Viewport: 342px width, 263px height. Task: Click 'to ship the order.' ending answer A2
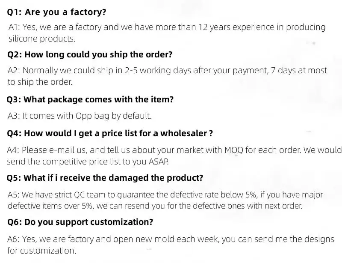(x=40, y=82)
